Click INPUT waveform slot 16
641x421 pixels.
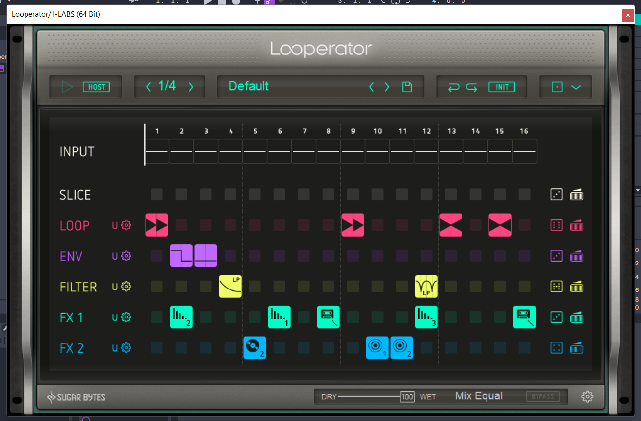click(x=525, y=152)
